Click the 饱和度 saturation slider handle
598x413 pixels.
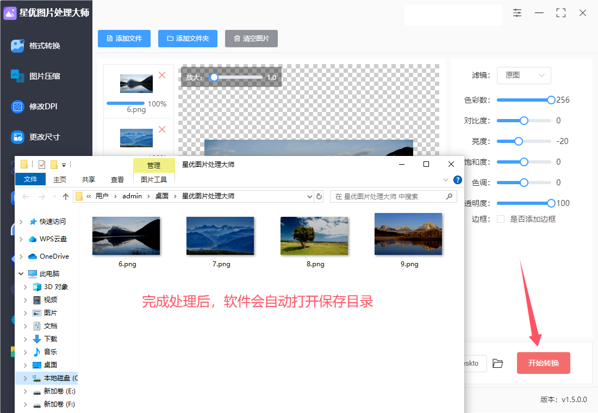point(524,162)
